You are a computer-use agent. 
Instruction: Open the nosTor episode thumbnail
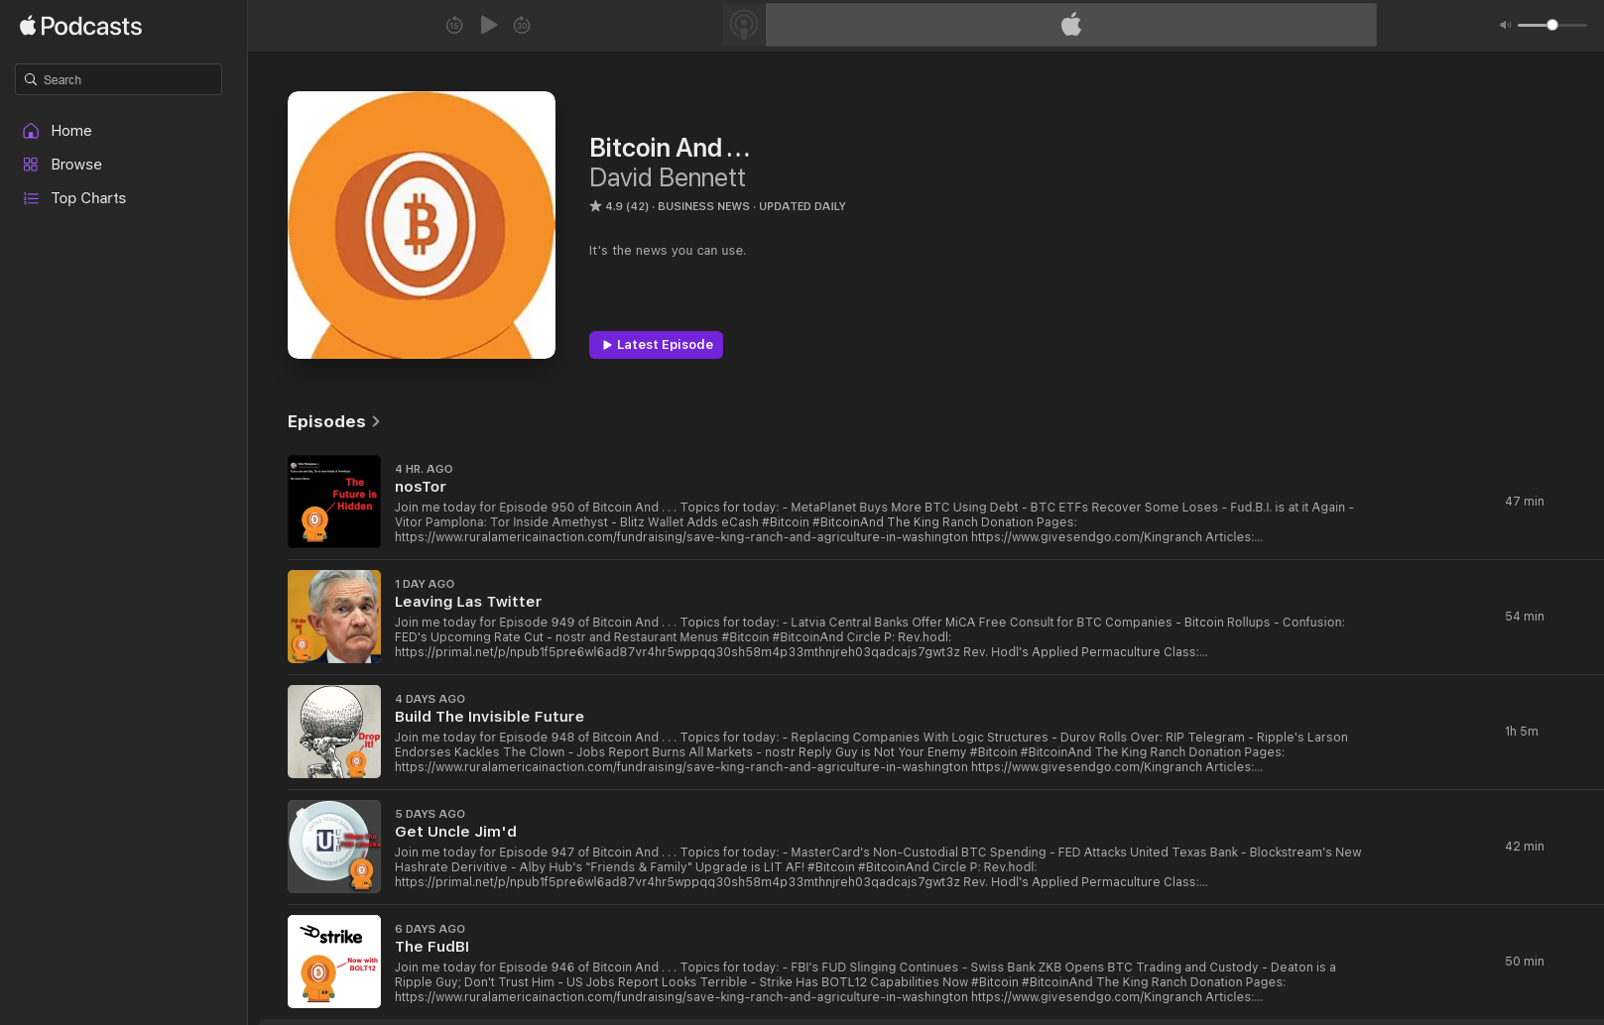[x=334, y=502]
